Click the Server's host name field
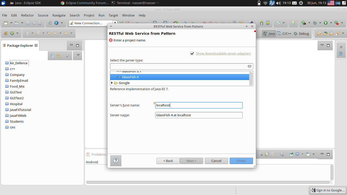Image resolution: width=347 pixels, height=195 pixels. tap(199, 105)
